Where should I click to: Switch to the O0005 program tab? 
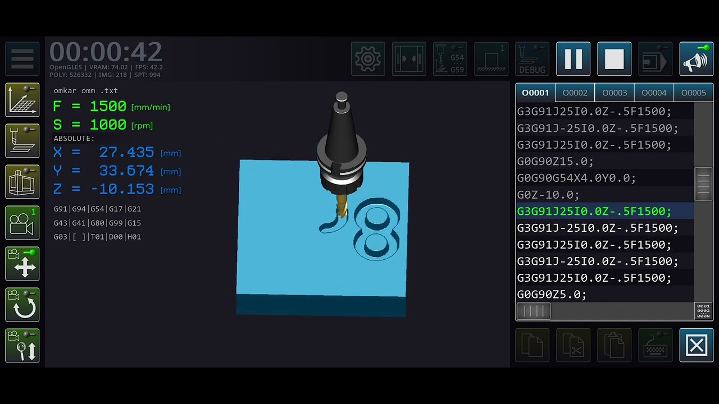click(694, 93)
